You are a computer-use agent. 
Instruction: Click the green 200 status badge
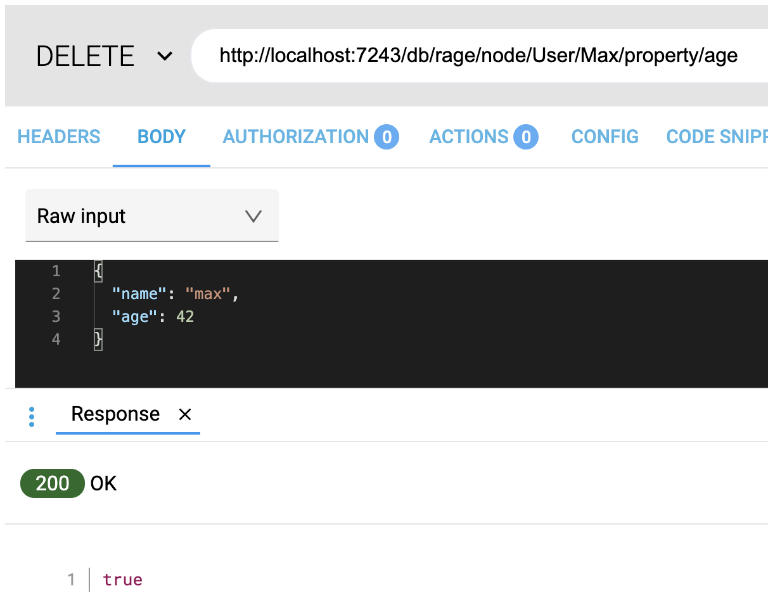(53, 483)
